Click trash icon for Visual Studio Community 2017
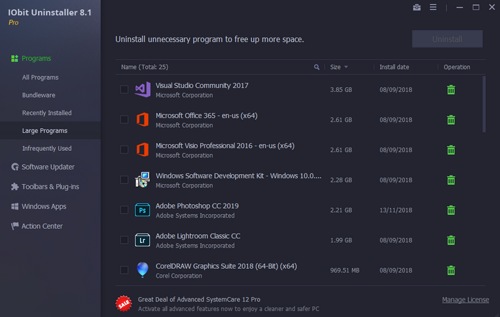500x317 pixels. tap(451, 89)
